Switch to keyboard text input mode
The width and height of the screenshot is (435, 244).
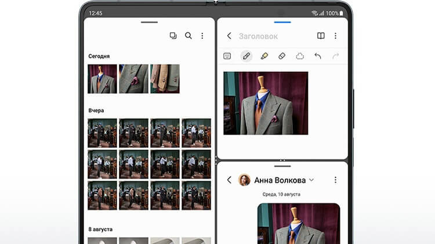click(227, 56)
